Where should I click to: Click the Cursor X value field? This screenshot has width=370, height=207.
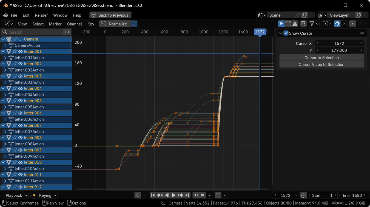339,43
